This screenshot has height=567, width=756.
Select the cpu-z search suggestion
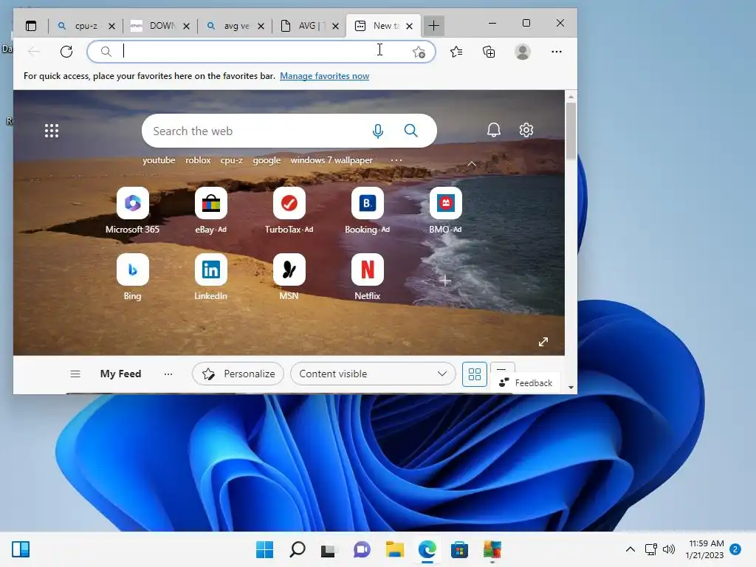pos(232,160)
